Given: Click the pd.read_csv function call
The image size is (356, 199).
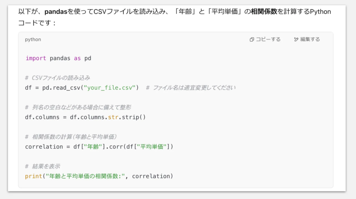Looking at the screenshot, I should 61,88.
